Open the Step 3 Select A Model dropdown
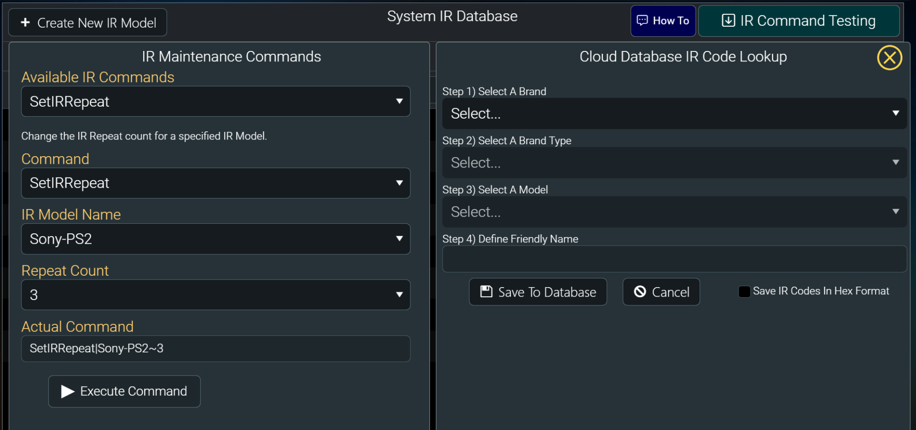Screen dimensions: 916x430 674,212
